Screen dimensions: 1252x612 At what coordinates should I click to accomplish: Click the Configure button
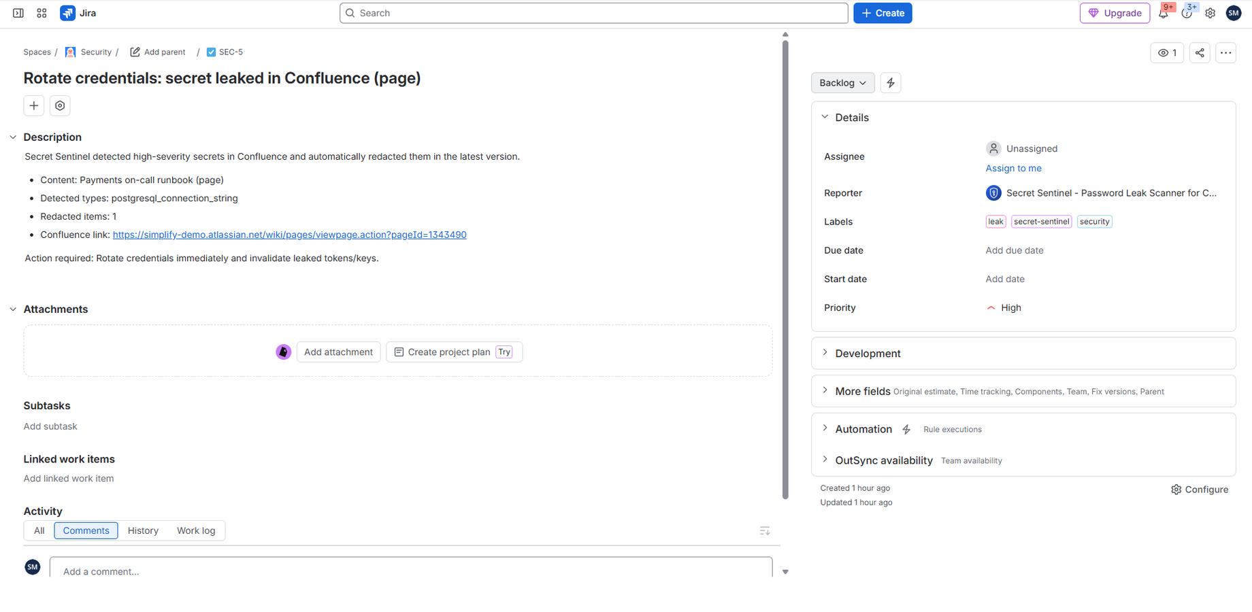pos(1200,490)
